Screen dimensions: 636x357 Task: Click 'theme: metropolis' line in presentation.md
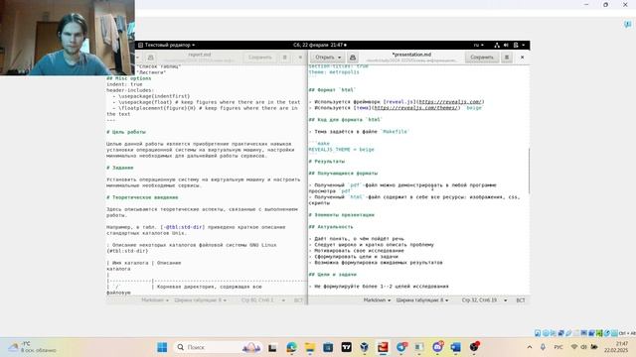click(334, 72)
